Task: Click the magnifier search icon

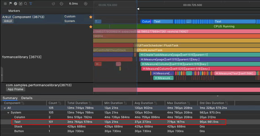Action: pos(26,4)
